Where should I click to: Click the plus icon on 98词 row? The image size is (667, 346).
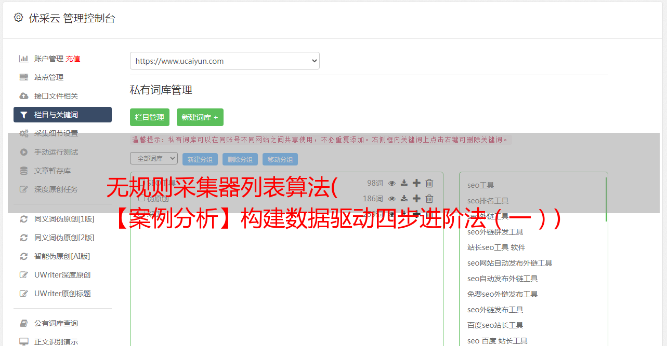click(416, 183)
